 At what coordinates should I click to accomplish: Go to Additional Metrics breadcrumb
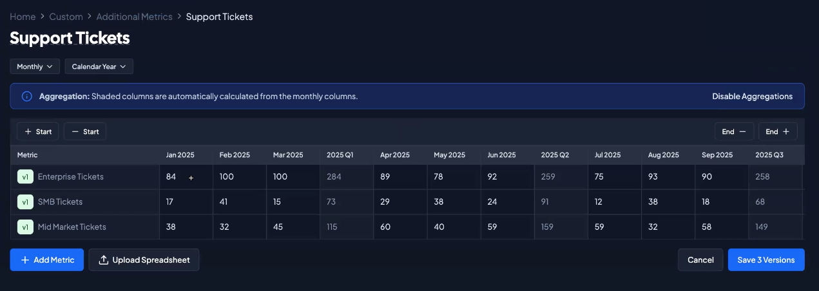coord(134,17)
